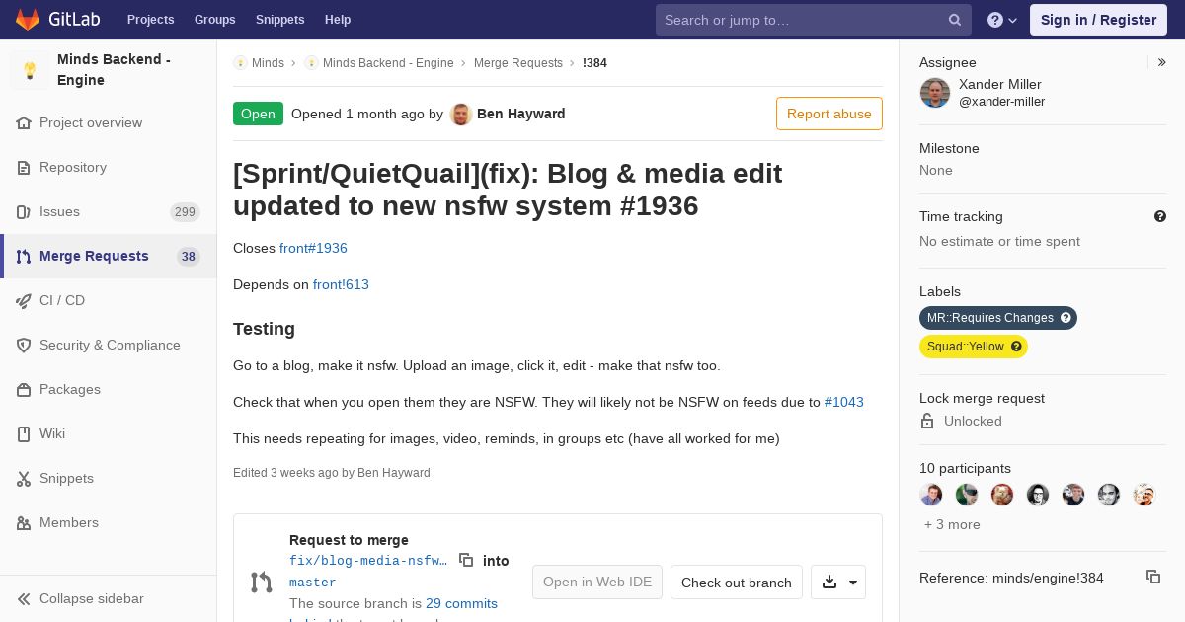Click the Sign in / Register button
The image size is (1185, 622).
[1098, 20]
